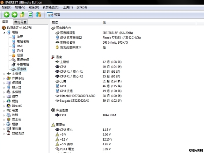Image resolution: width=204 pixels, height=153 pixels.
Task: Select EVEREST v4.00.976 root node
Action: coord(19,28)
